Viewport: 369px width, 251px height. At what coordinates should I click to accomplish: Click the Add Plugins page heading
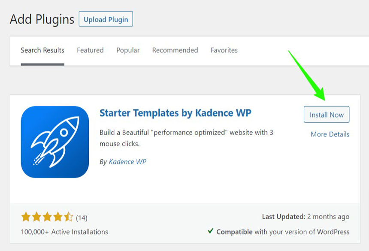42,19
